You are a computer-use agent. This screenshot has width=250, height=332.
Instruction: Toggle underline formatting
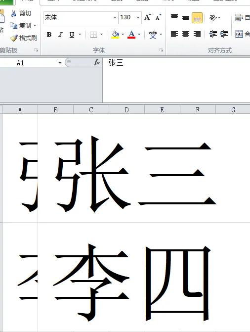tap(72, 34)
